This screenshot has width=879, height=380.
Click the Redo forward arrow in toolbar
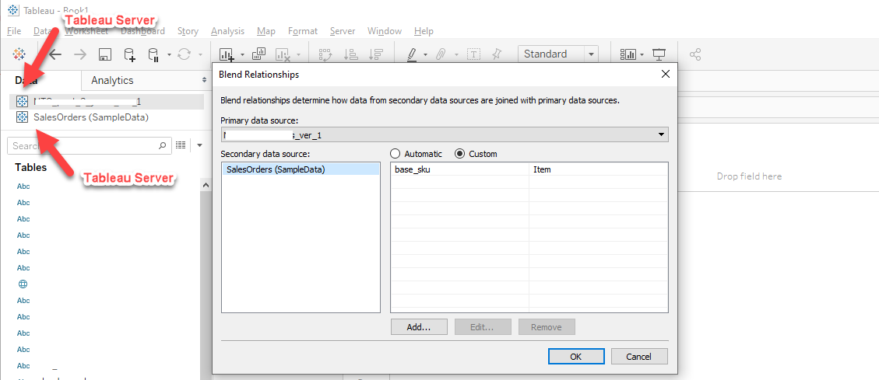[80, 54]
